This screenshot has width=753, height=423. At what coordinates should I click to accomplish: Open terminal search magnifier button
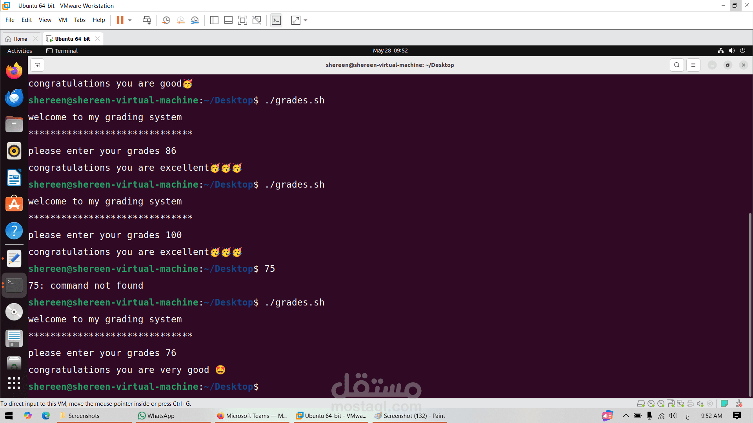click(677, 65)
